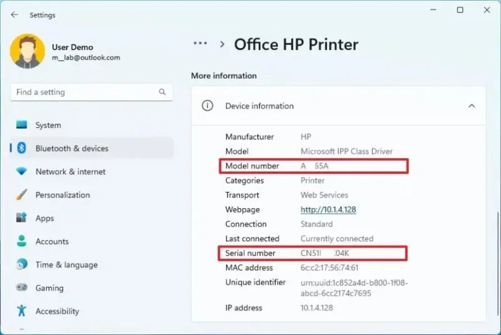The image size is (501, 335).
Task: Open the Accessibility figure icon
Action: [22, 311]
